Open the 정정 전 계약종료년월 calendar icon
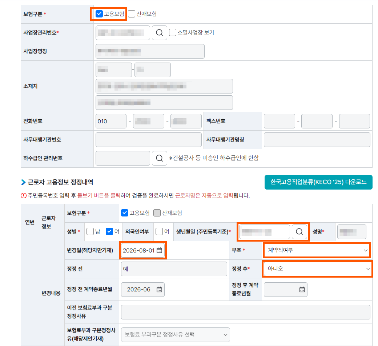The height and width of the screenshot is (346, 378). 159,289
